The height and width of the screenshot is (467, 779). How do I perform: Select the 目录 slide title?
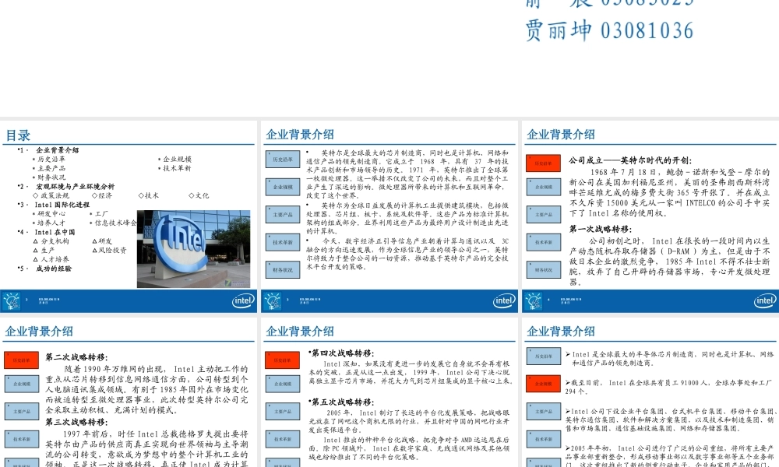coord(18,135)
